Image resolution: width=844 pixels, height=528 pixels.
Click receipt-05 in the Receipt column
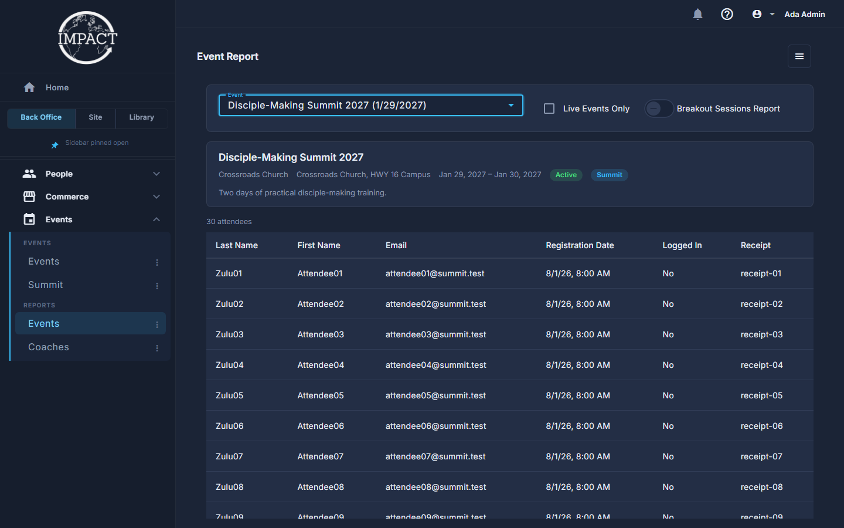[x=761, y=395]
